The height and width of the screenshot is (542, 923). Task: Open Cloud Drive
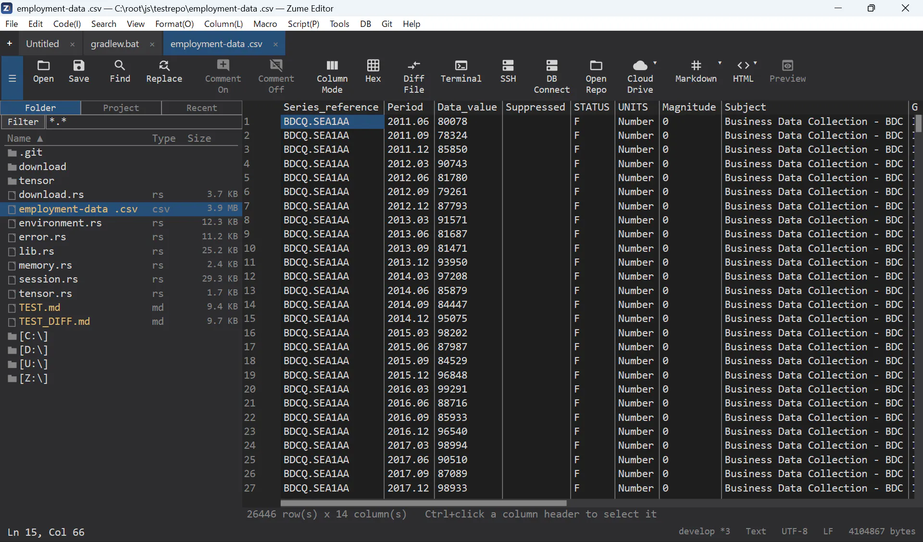(640, 76)
